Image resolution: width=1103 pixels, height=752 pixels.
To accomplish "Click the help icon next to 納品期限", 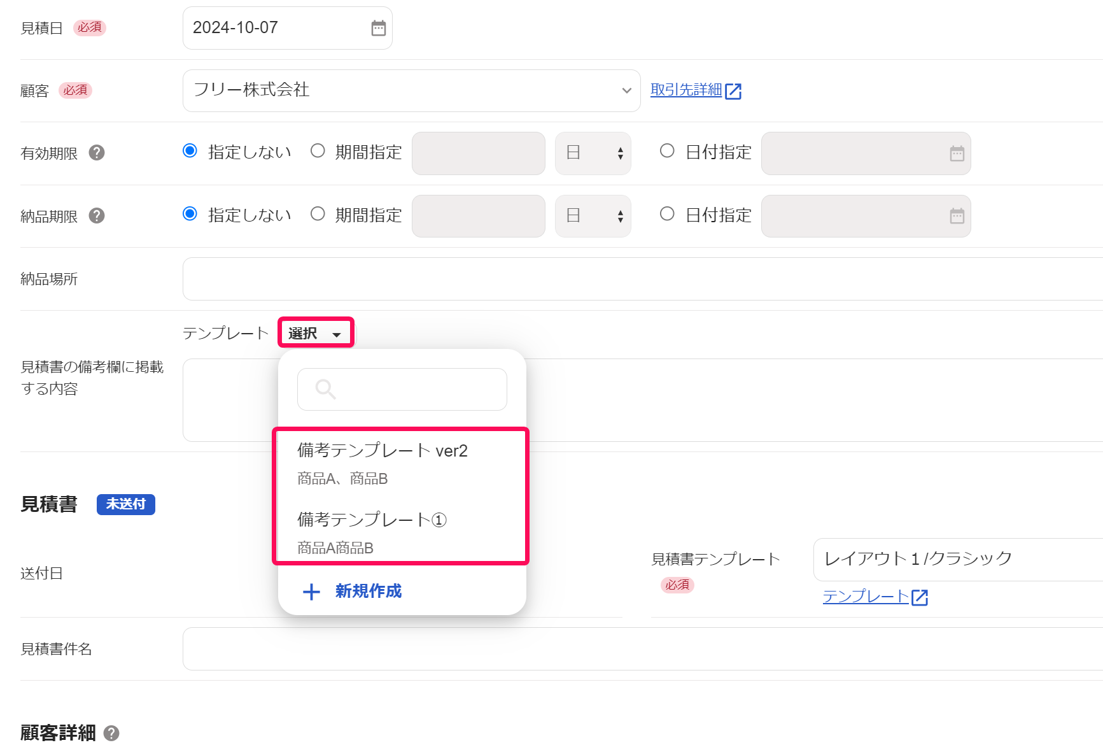I will point(97,216).
